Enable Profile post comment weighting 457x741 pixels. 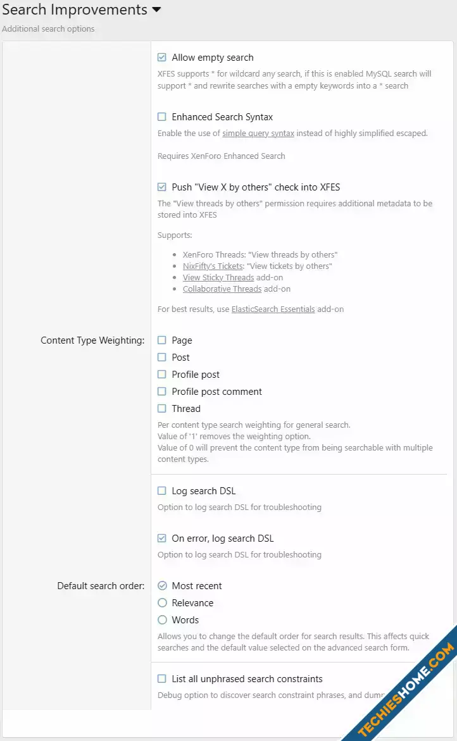pos(161,391)
